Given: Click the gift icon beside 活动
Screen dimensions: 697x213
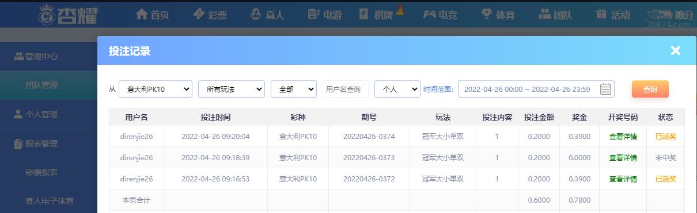Looking at the screenshot, I should coord(601,14).
